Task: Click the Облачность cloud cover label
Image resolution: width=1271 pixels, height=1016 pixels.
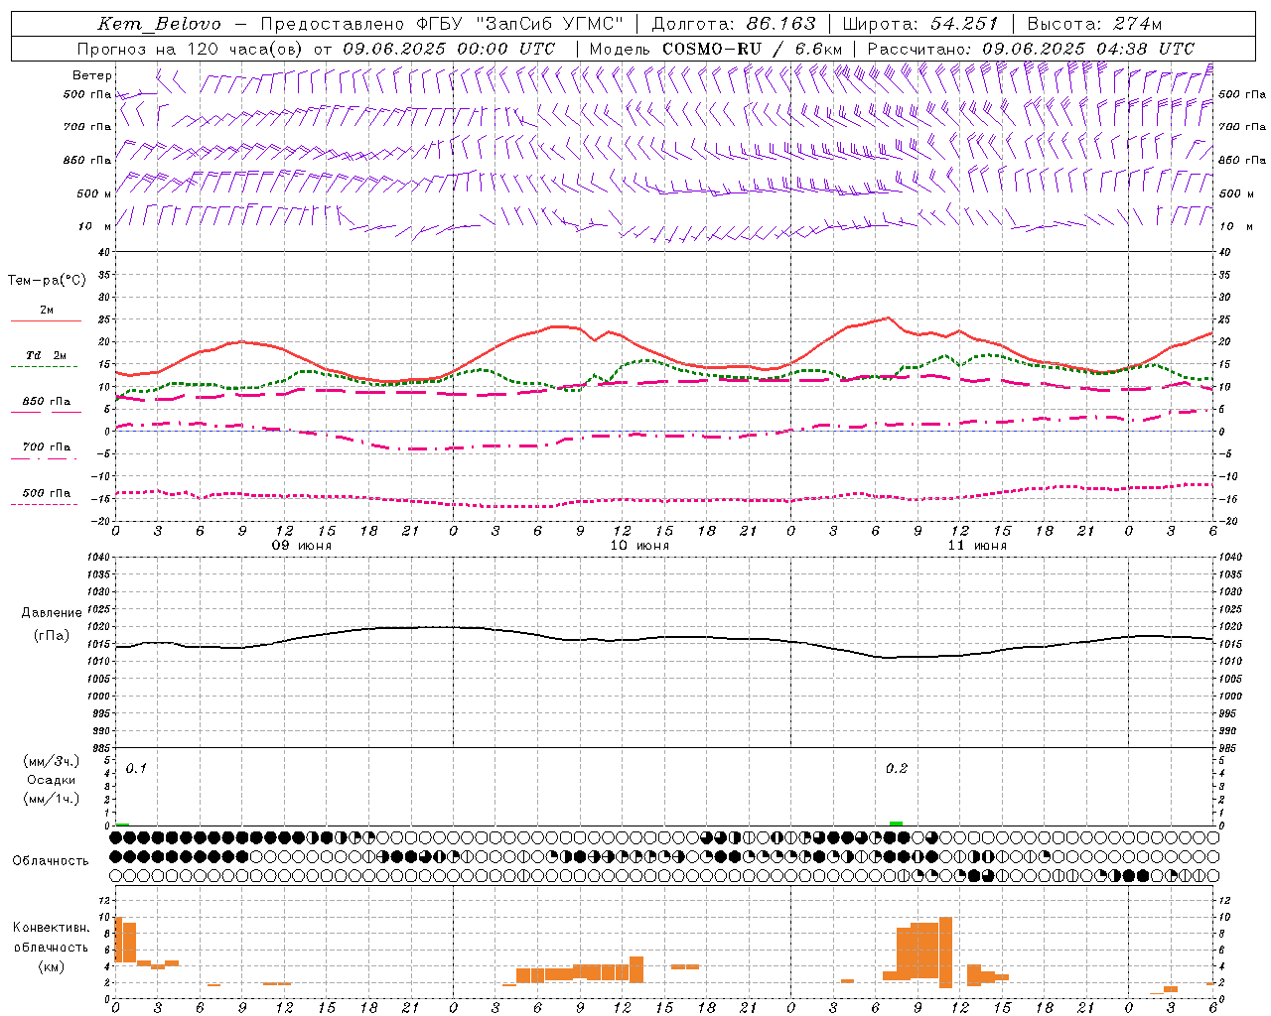Action: (x=51, y=860)
